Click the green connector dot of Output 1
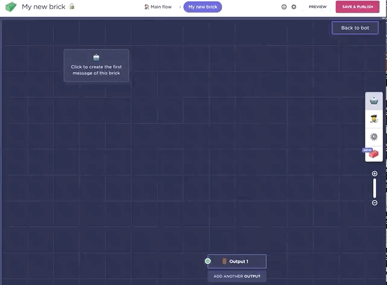Viewport: 387px width, 285px height. (x=208, y=261)
